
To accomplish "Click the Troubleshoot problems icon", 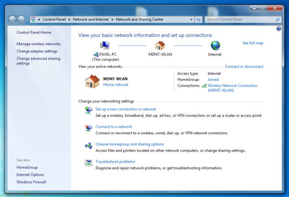I will pos(88,163).
